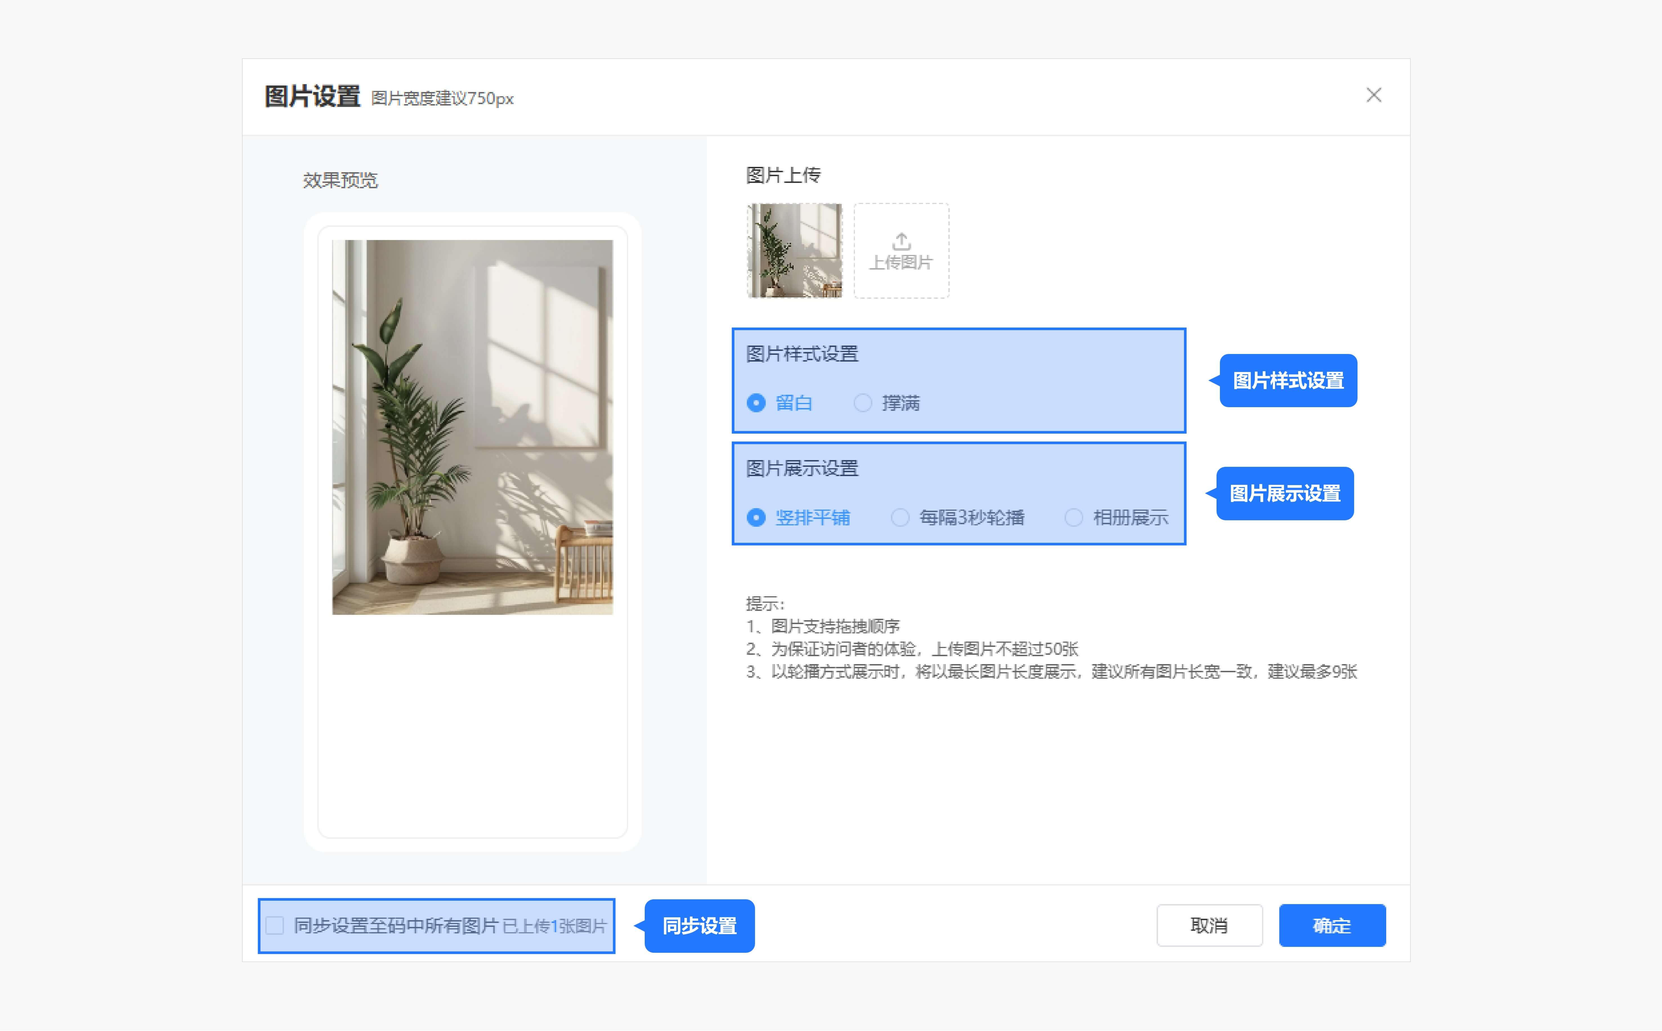The height and width of the screenshot is (1031, 1662).
Task: Click the preview image in phone mockup
Action: pyautogui.click(x=472, y=427)
